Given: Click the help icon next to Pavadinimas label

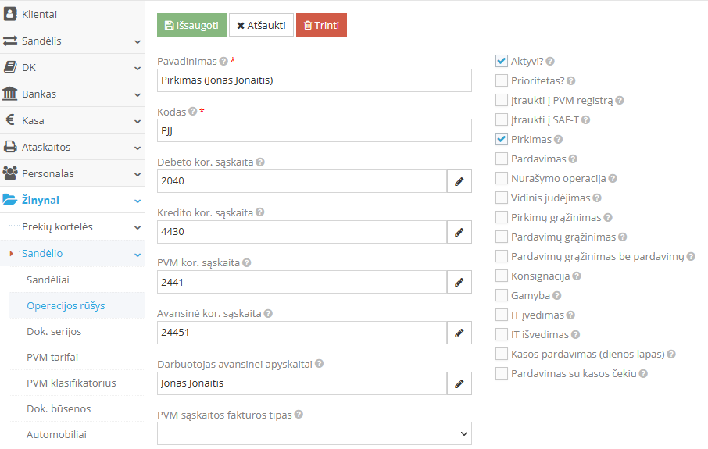Looking at the screenshot, I should coord(223,61).
